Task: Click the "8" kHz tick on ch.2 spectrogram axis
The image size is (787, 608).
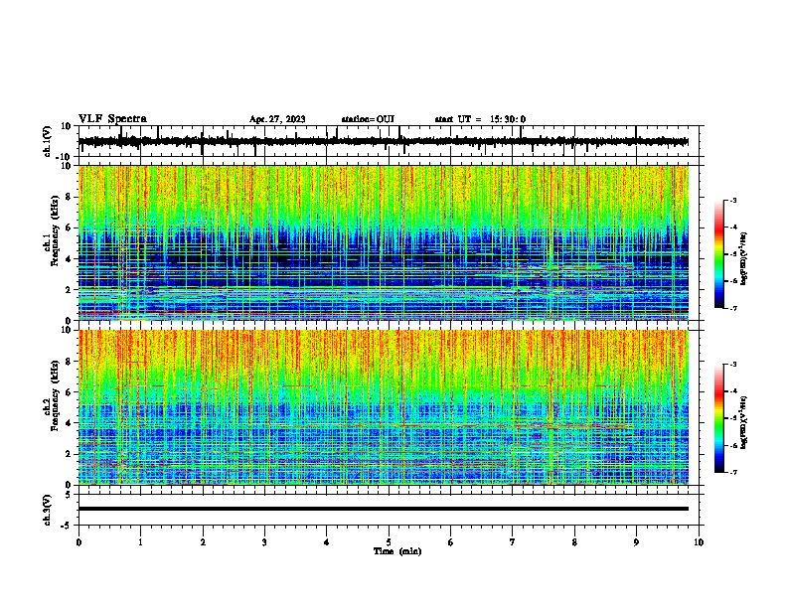Action: click(x=70, y=362)
